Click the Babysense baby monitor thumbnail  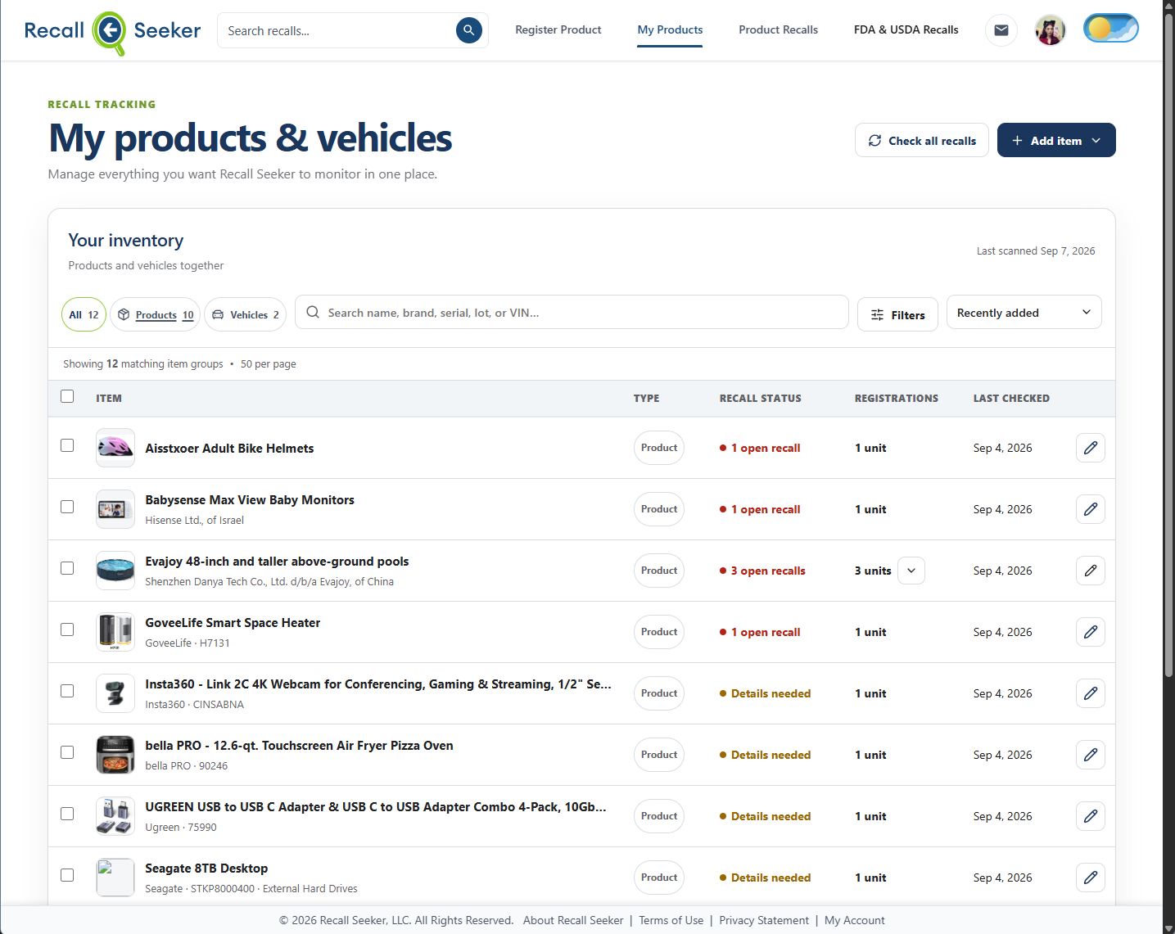pyautogui.click(x=115, y=509)
